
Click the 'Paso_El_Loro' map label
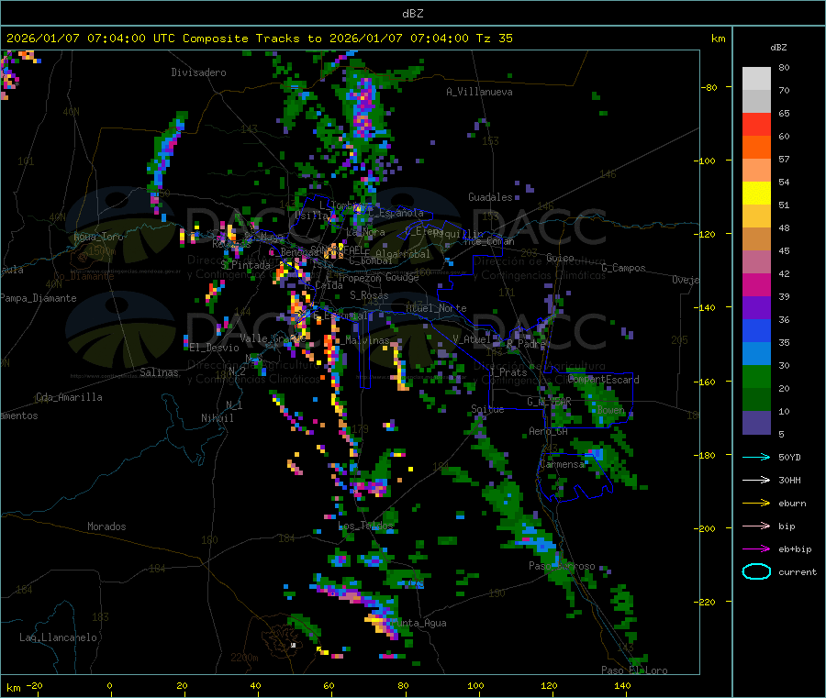(x=635, y=670)
